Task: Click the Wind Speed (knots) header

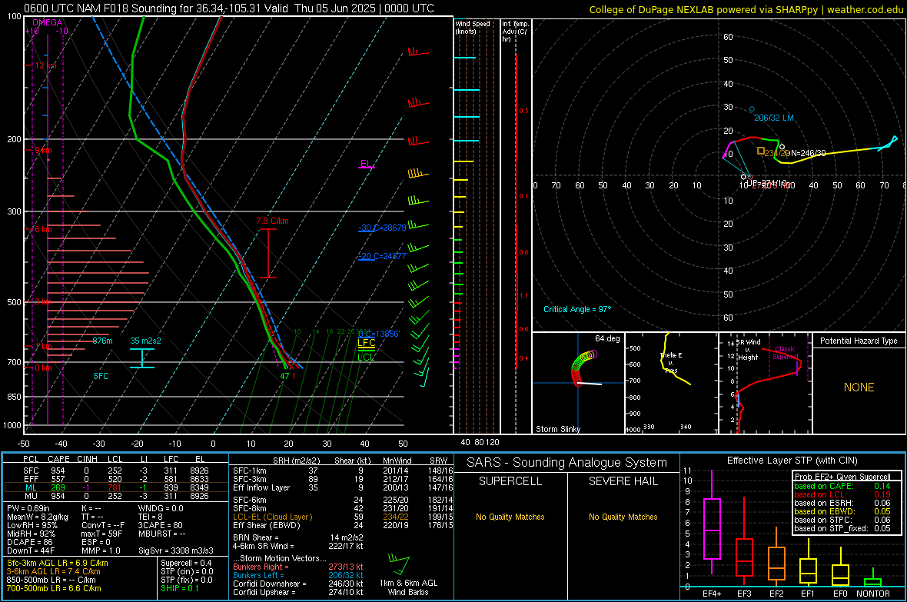Action: point(472,27)
